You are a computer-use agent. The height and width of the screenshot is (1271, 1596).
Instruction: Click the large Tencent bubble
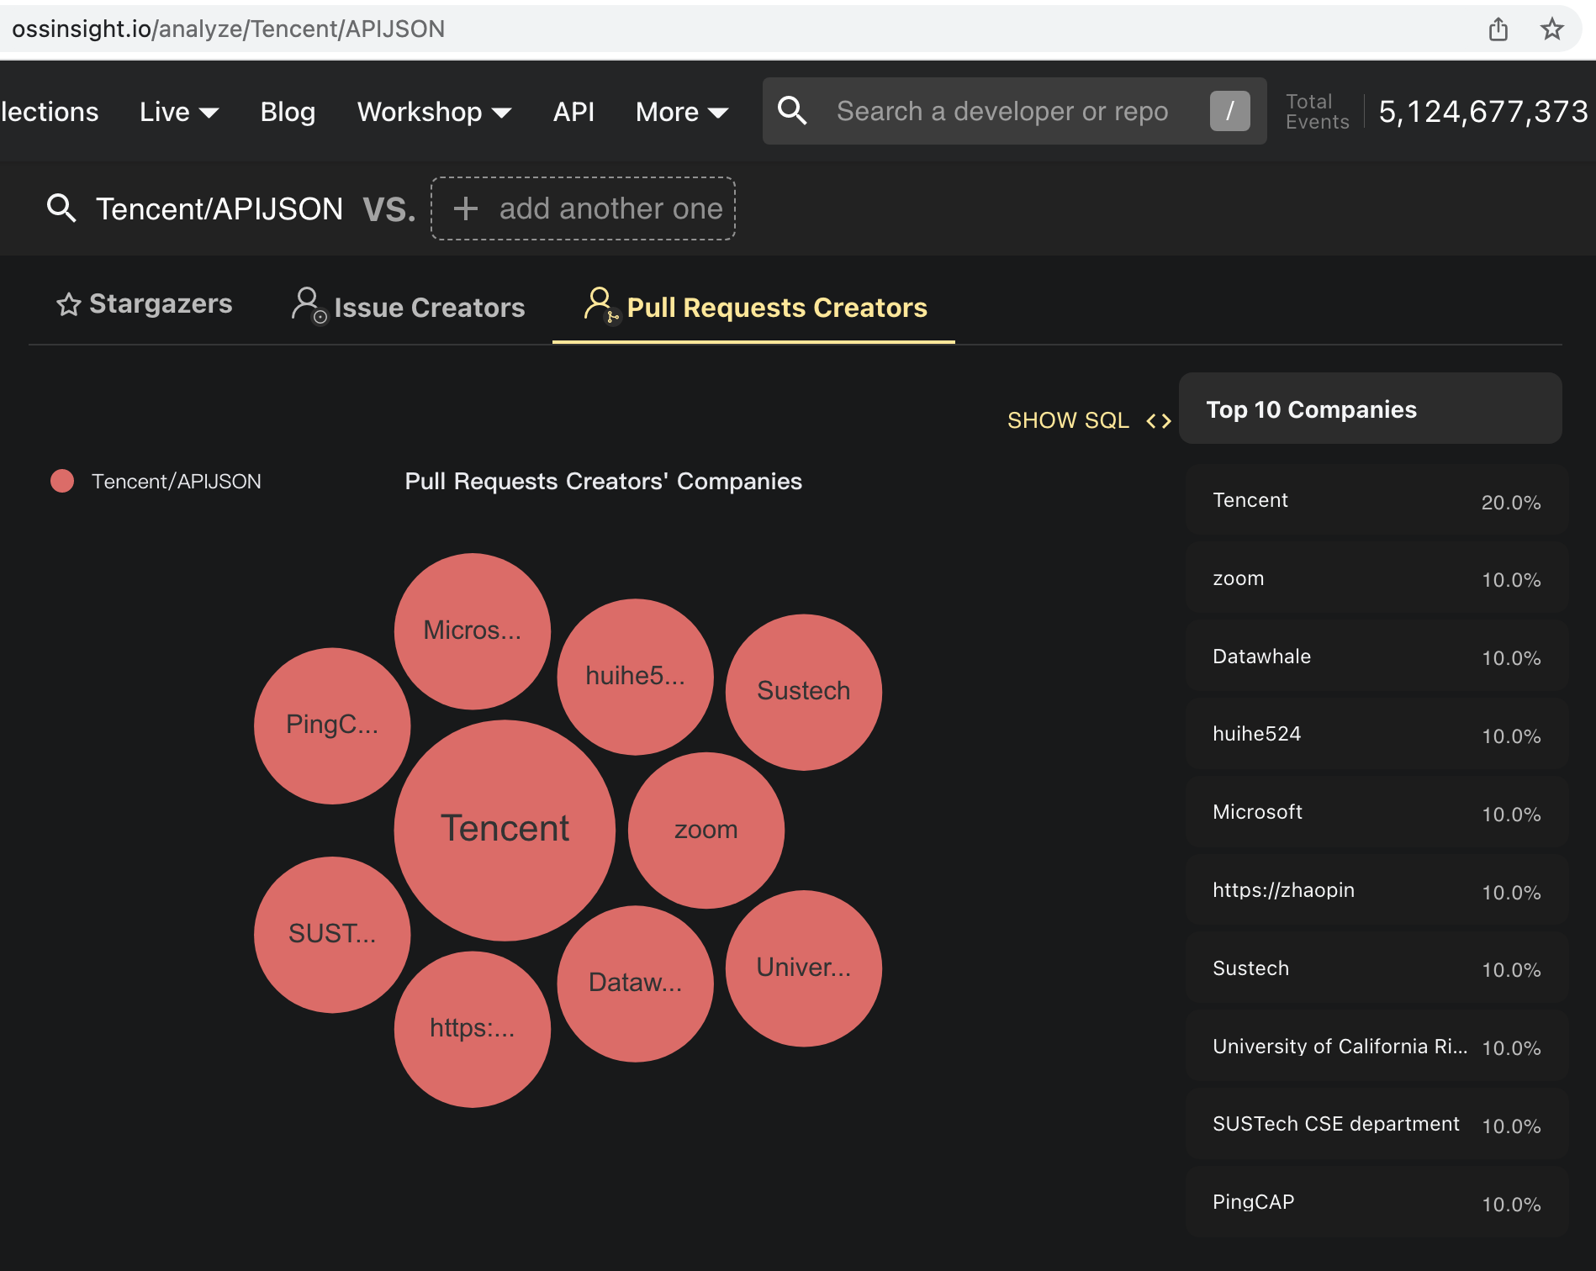coord(505,830)
